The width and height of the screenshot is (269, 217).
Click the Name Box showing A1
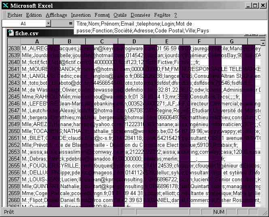(x=23, y=24)
